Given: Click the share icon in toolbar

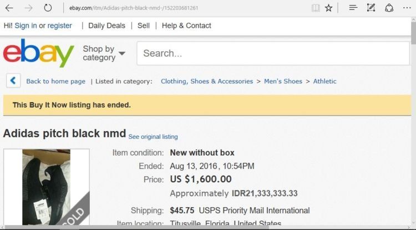Looking at the screenshot, I should point(389,8).
